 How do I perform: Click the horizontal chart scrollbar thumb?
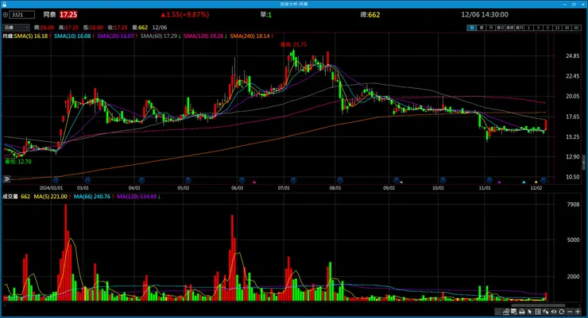click(x=538, y=305)
